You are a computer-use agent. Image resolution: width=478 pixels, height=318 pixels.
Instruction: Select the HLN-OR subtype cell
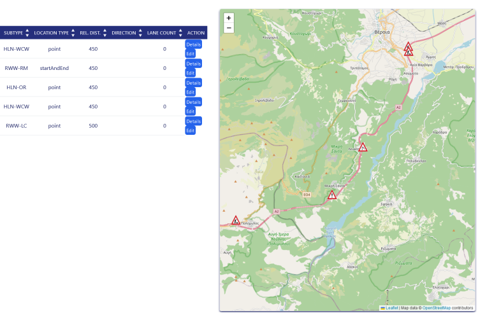point(16,87)
